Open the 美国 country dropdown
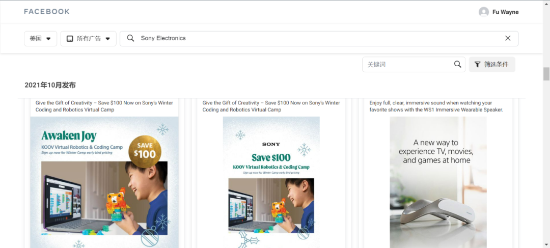 (40, 39)
